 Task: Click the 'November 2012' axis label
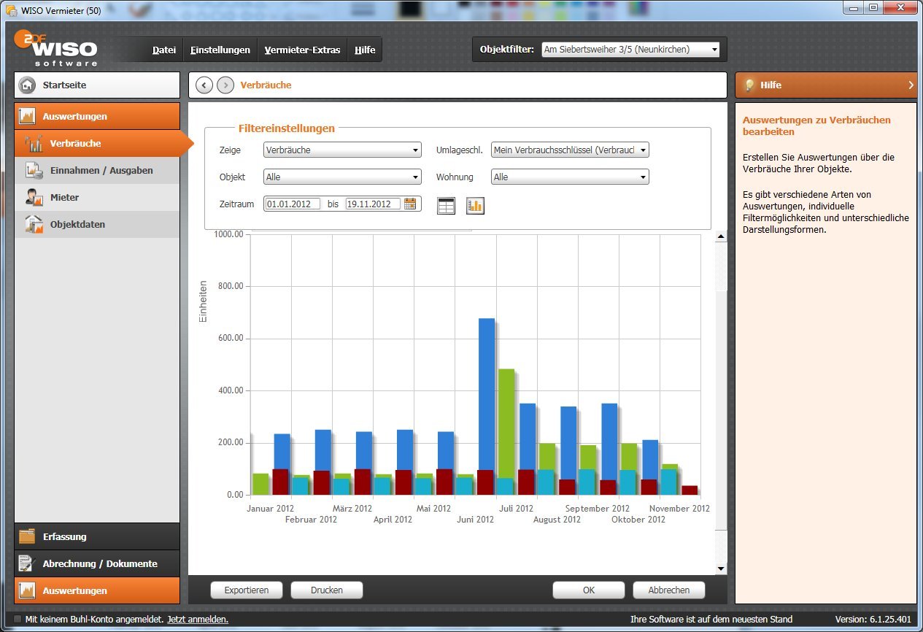pos(679,508)
